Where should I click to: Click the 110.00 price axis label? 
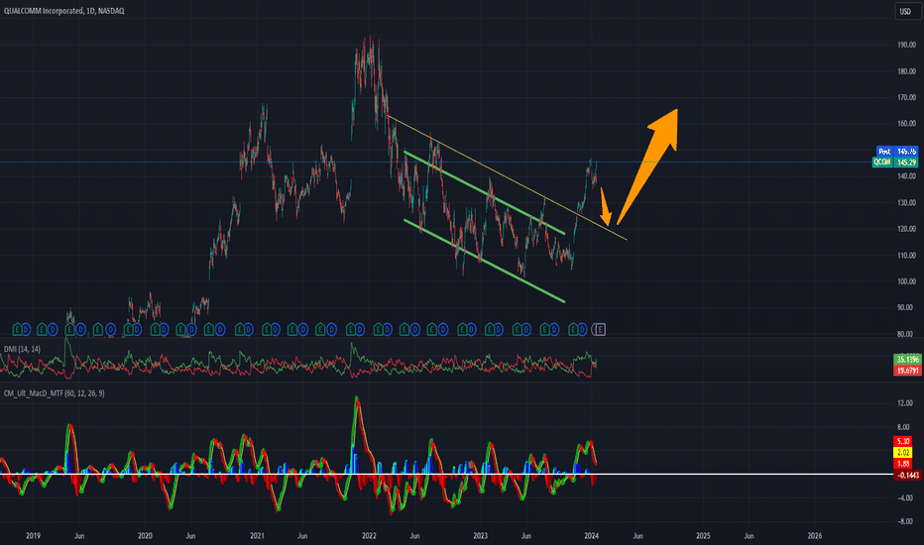pos(906,255)
